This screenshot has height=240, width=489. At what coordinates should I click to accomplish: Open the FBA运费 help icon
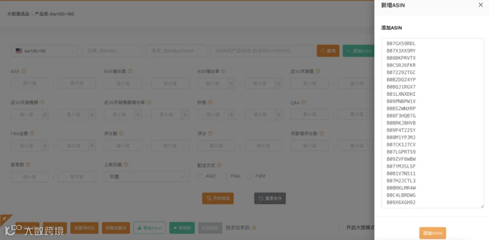click(32, 133)
